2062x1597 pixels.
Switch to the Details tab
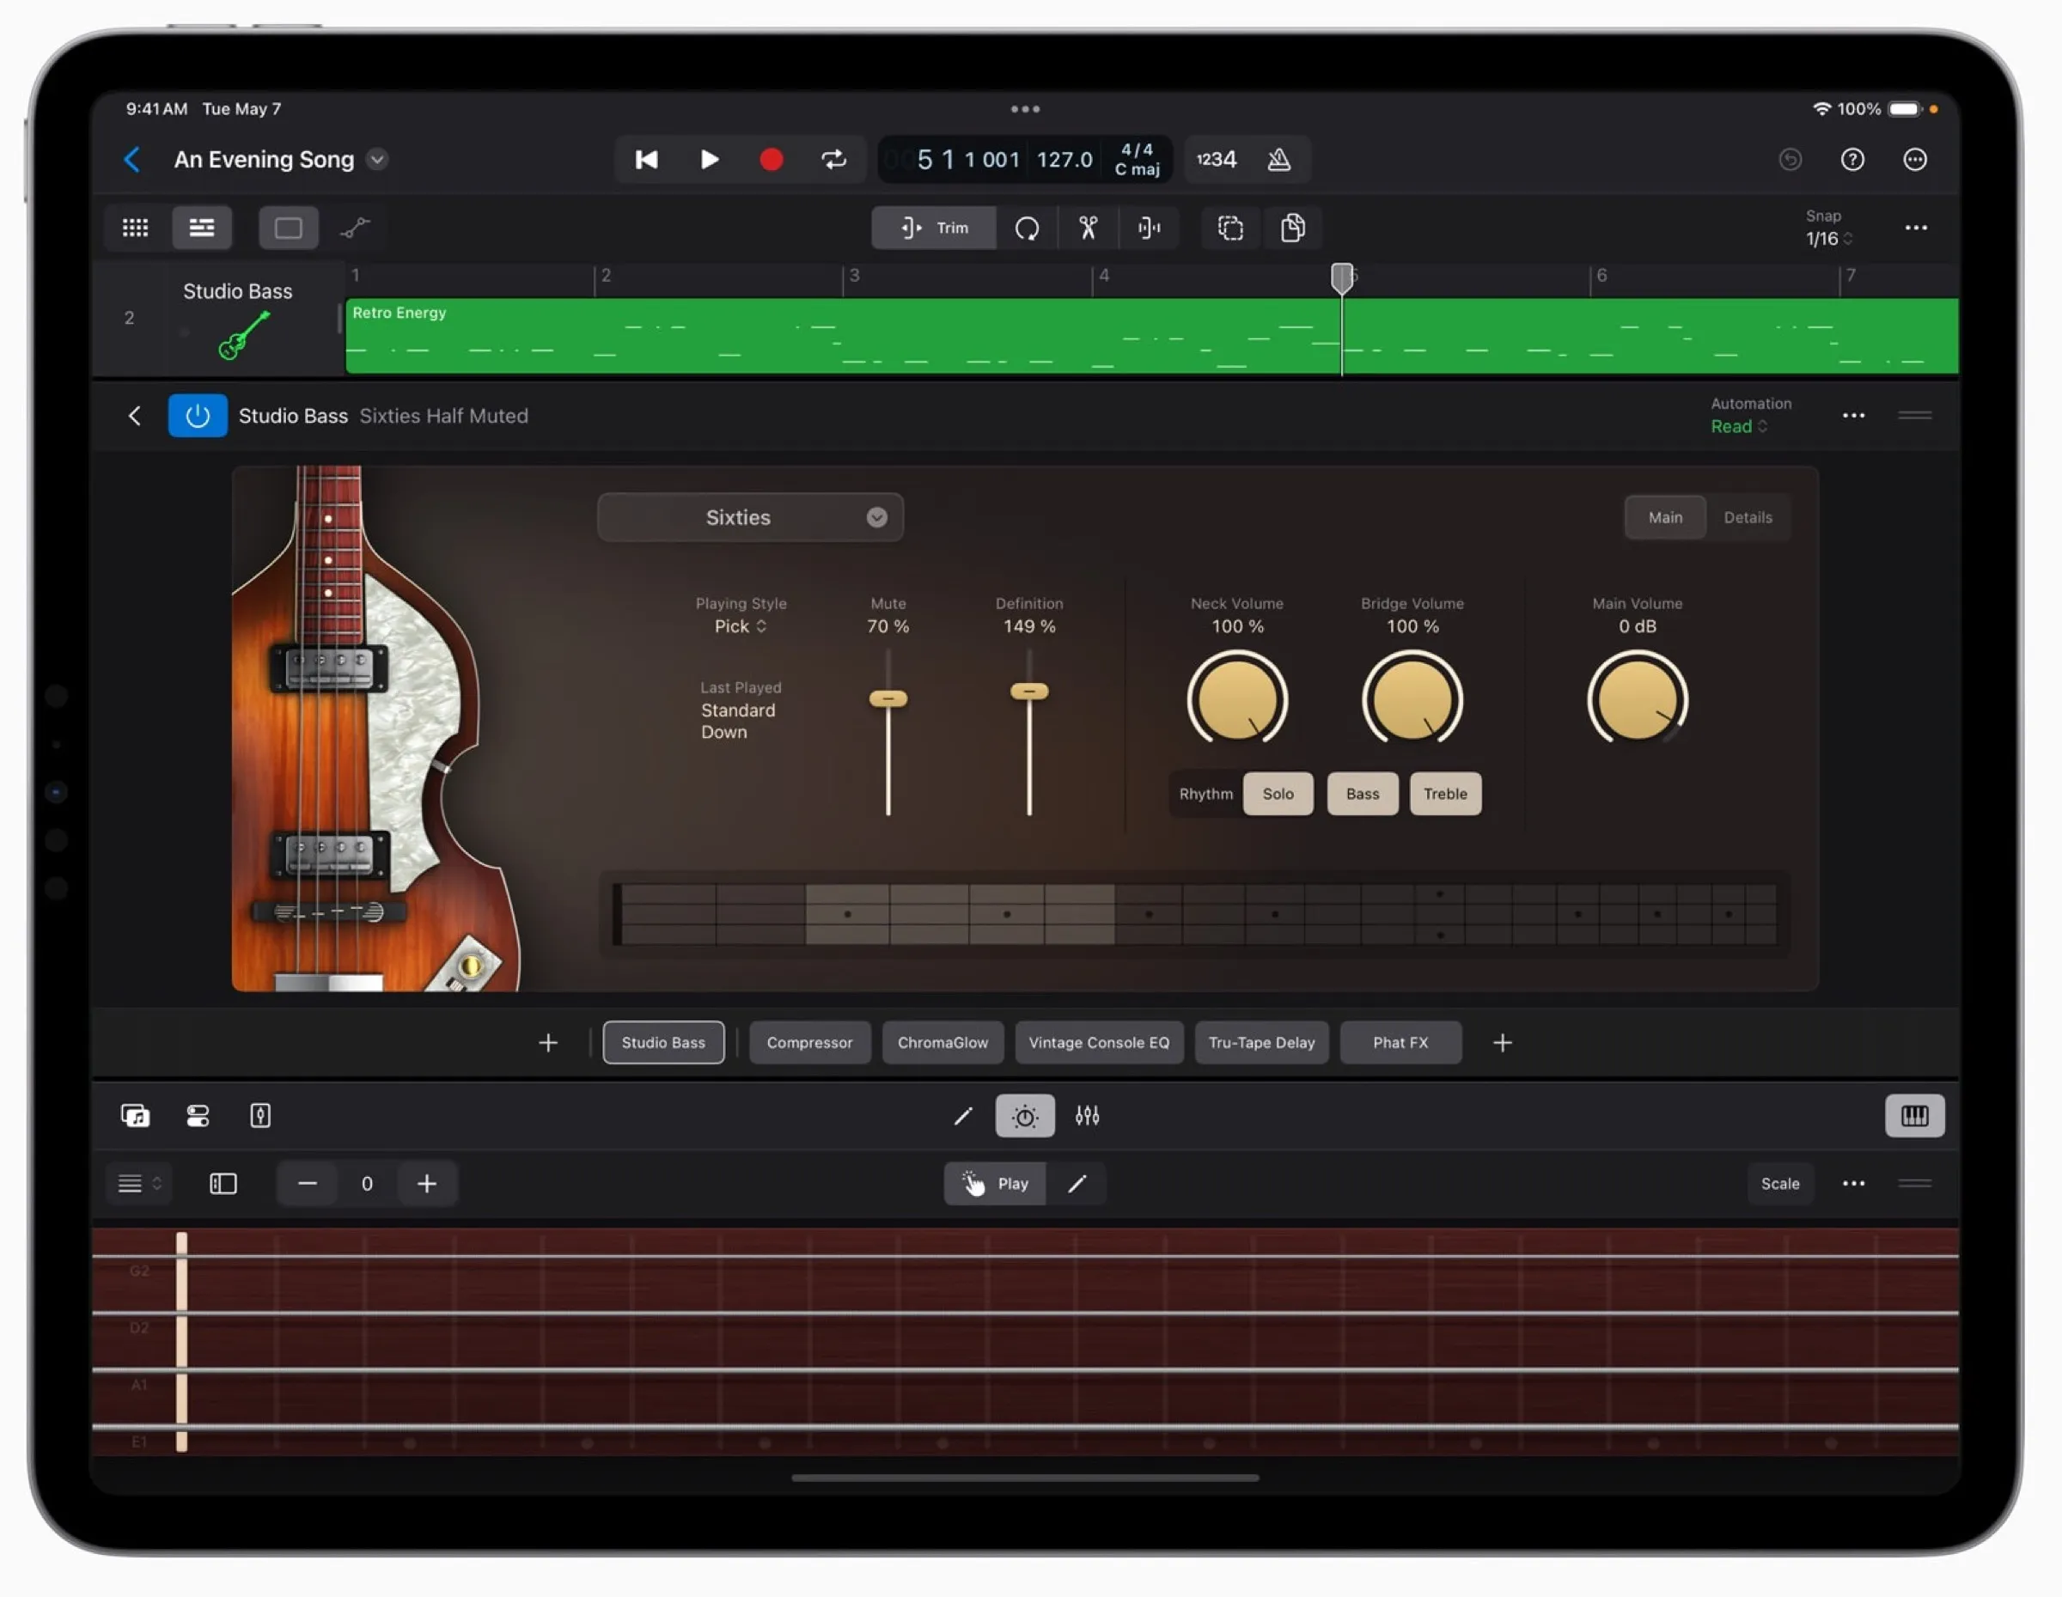click(1748, 516)
